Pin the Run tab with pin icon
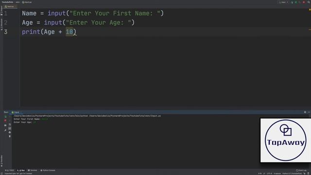This screenshot has width=311, height=175. (5, 130)
